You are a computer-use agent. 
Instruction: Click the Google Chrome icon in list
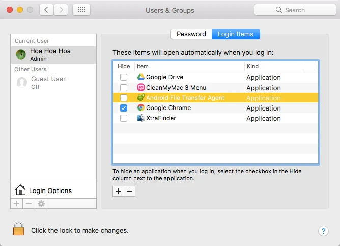pos(141,108)
